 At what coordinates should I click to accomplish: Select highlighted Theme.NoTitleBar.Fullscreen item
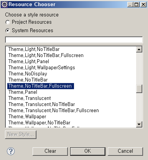pyautogui.click(x=41, y=86)
